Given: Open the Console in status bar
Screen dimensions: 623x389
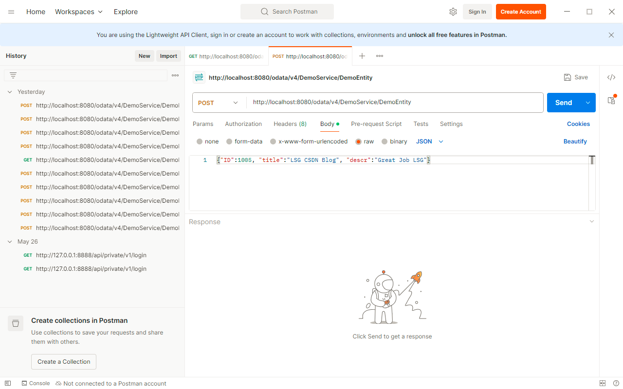Looking at the screenshot, I should tap(36, 383).
